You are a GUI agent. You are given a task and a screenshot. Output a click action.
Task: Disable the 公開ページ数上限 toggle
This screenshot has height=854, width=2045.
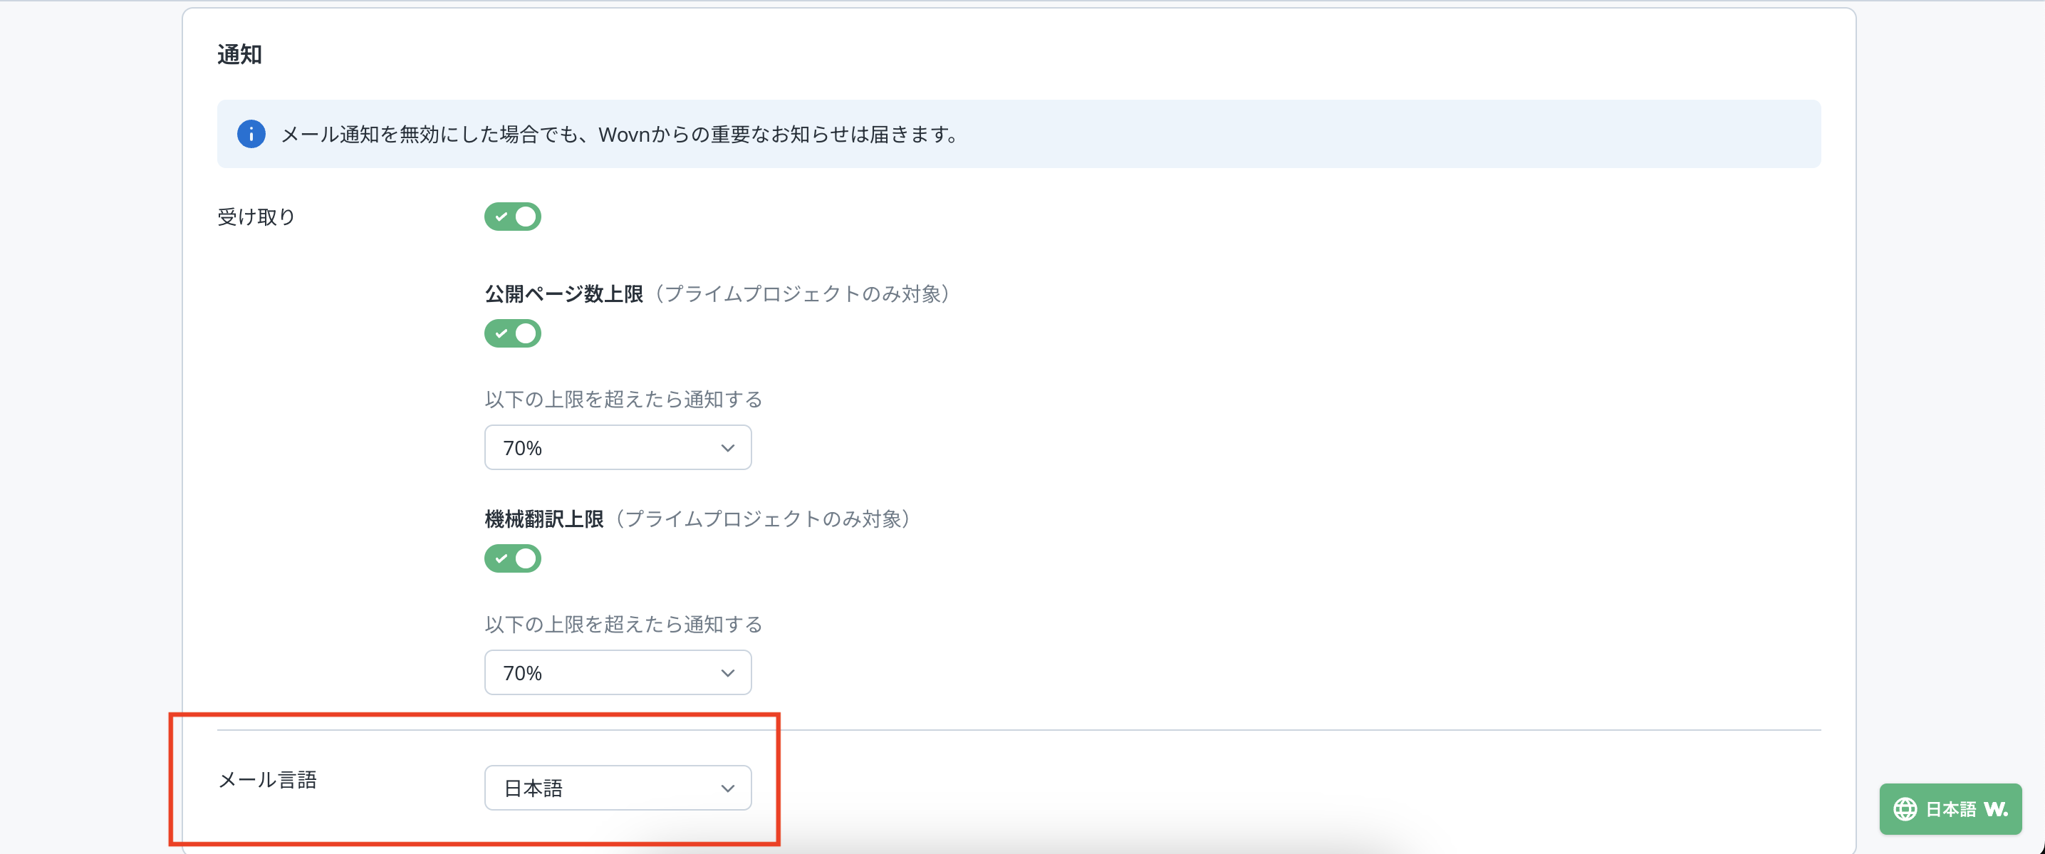513,333
